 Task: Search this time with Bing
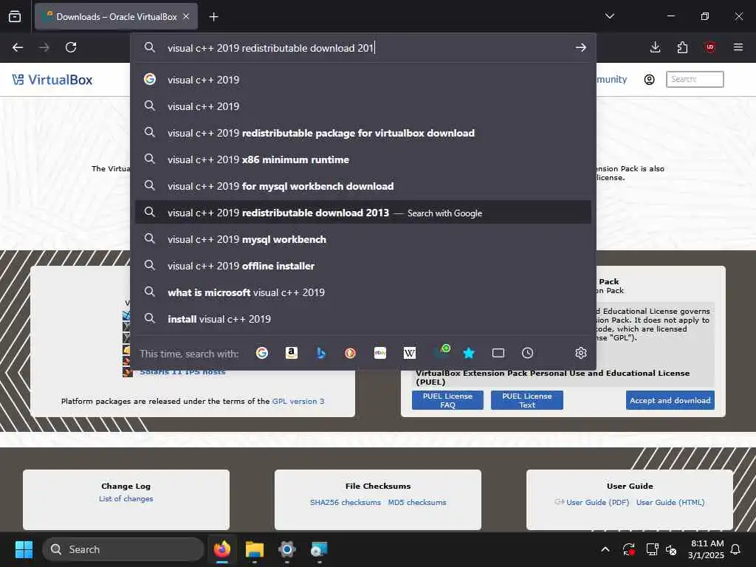(x=320, y=353)
